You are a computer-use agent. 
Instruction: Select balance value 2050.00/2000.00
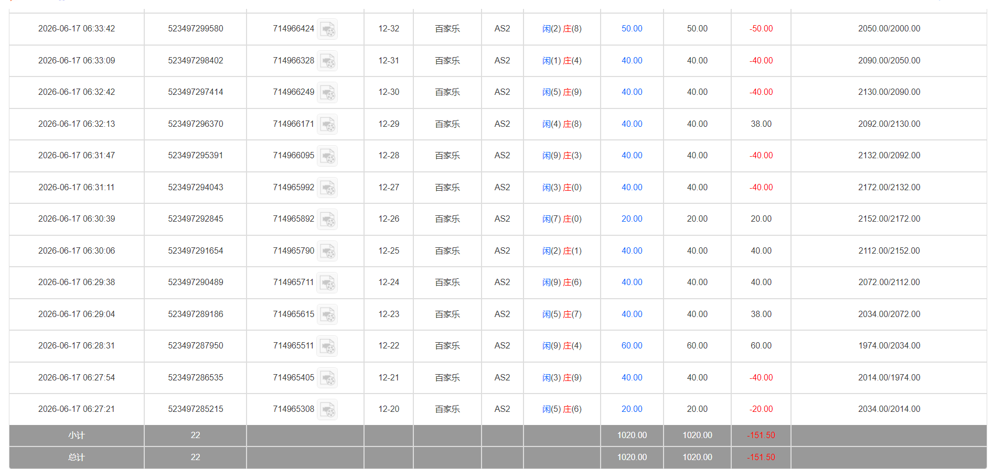tap(889, 29)
